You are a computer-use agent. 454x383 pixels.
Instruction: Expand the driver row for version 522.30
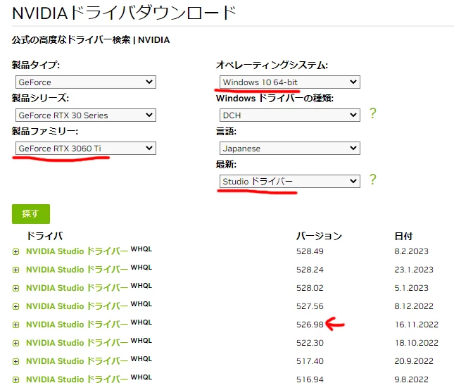click(16, 344)
